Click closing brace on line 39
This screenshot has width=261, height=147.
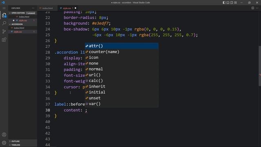55,116
